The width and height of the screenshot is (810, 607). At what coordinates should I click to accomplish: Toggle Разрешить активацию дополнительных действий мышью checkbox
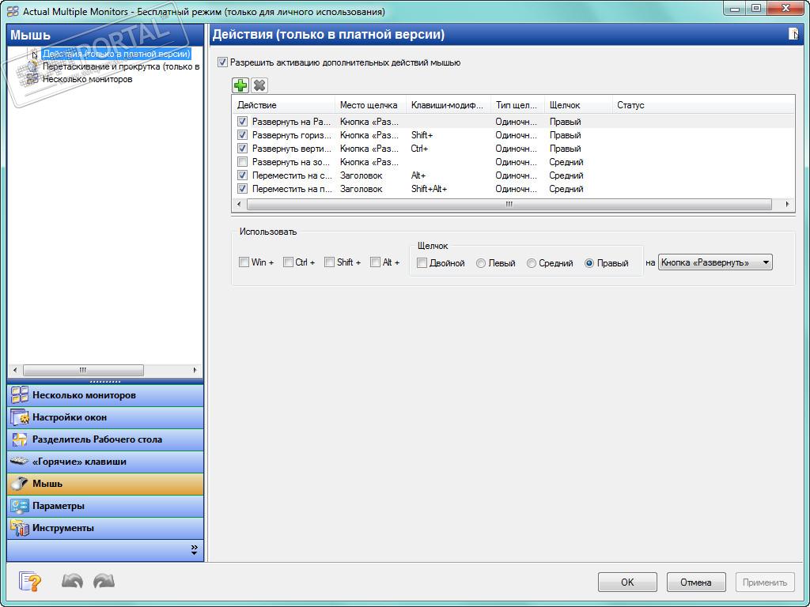click(222, 62)
